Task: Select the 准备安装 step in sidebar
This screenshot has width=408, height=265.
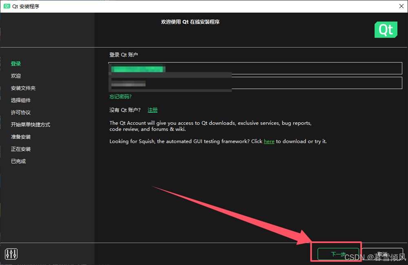Action: click(21, 137)
